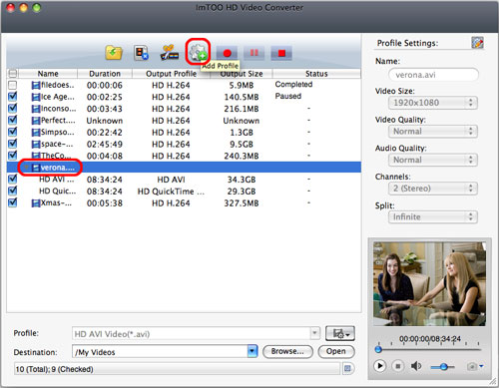
Task: Start conversion with red record button
Action: pyautogui.click(x=227, y=53)
